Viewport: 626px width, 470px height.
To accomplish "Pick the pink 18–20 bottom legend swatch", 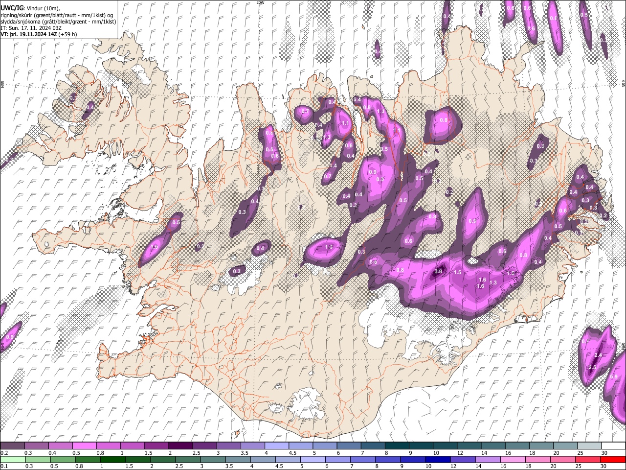I will 538,460.
